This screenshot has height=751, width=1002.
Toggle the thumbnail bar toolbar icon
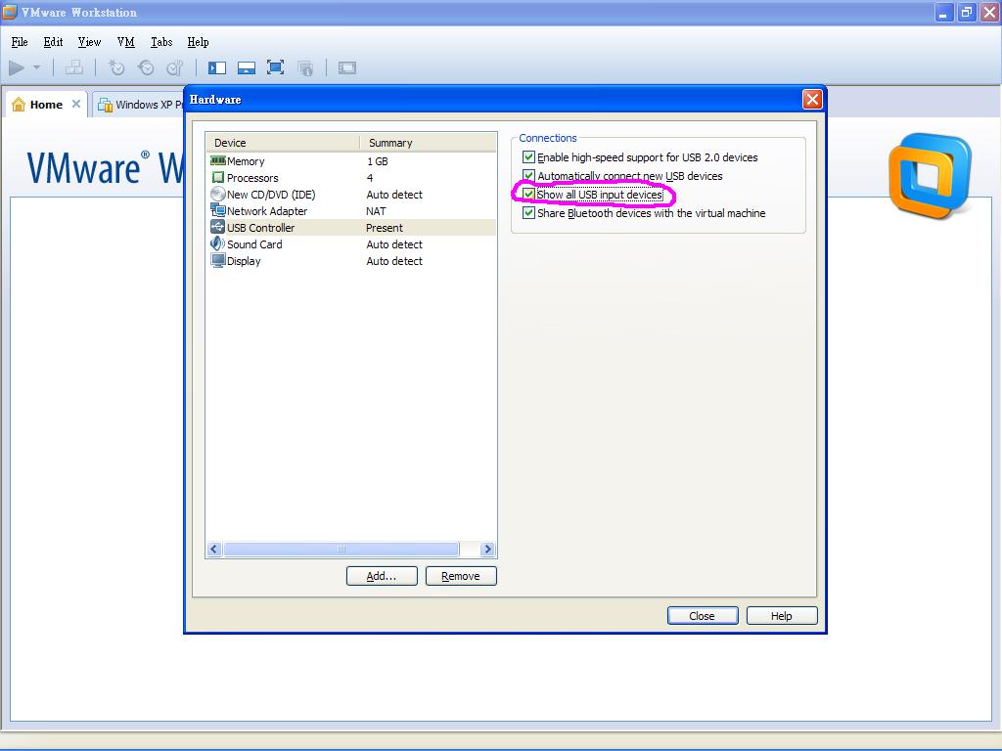click(246, 67)
